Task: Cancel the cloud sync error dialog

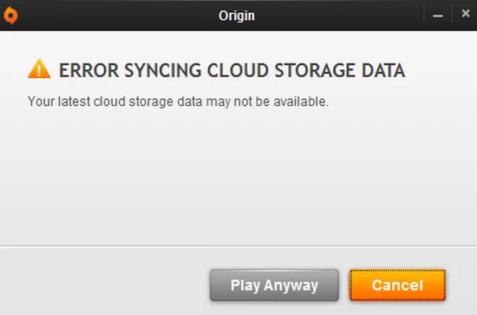Action: click(397, 285)
